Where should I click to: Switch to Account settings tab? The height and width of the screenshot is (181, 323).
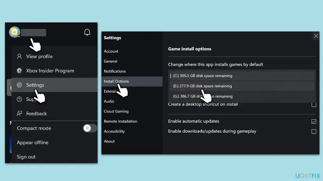(132, 51)
